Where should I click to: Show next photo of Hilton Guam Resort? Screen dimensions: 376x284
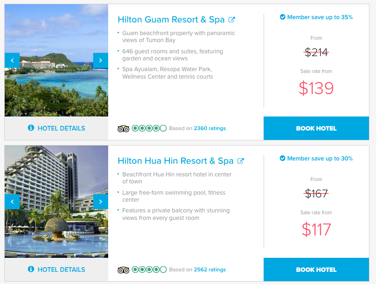pos(101,60)
